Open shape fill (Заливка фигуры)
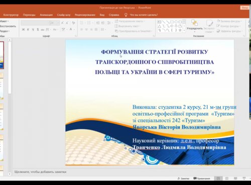This screenshot has width=251, height=185. tap(229, 21)
